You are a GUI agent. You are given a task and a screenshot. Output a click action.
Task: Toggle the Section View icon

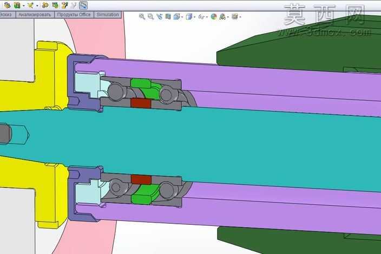click(x=168, y=17)
